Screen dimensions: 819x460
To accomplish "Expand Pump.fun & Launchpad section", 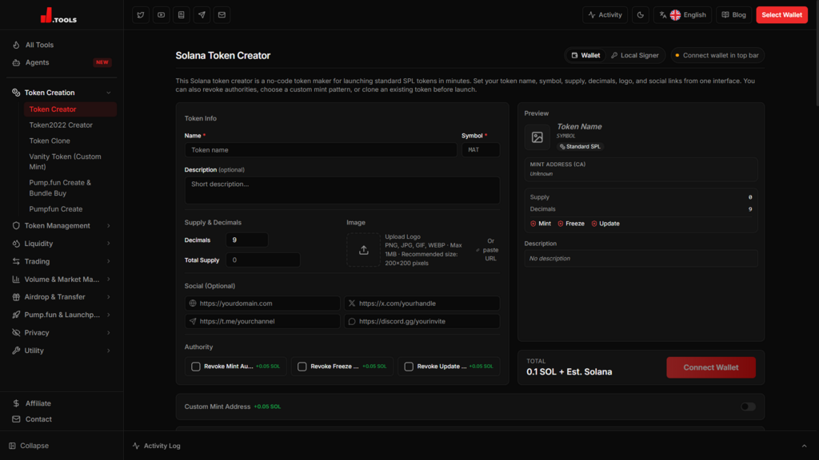I will click(62, 315).
